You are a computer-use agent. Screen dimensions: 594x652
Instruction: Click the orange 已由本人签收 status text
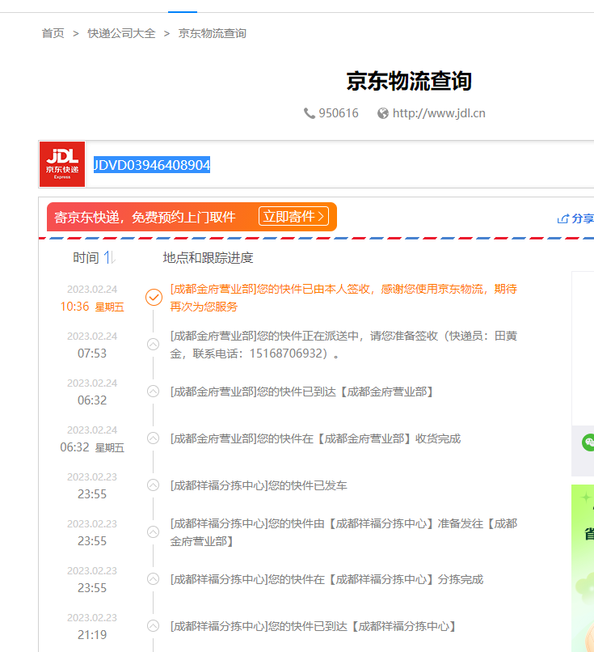click(343, 298)
